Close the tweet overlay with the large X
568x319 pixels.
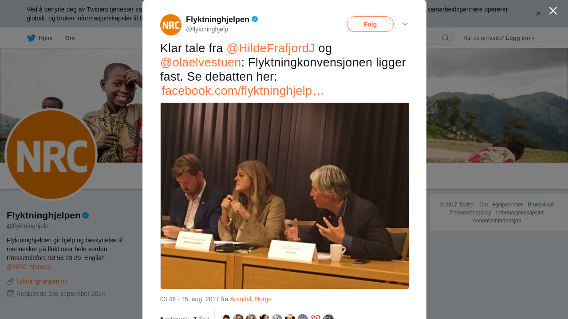click(x=553, y=11)
